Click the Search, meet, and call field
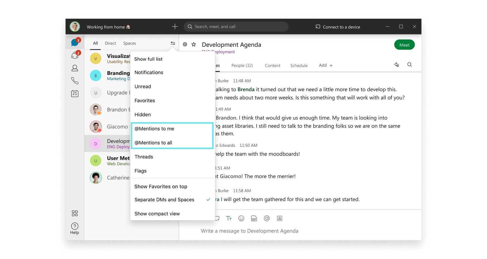 [x=236, y=27]
